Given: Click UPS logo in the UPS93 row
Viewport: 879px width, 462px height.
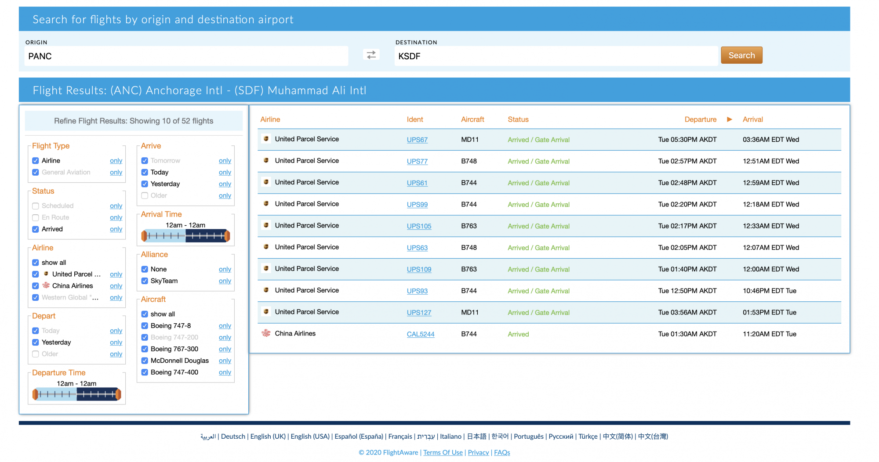Looking at the screenshot, I should pos(266,290).
